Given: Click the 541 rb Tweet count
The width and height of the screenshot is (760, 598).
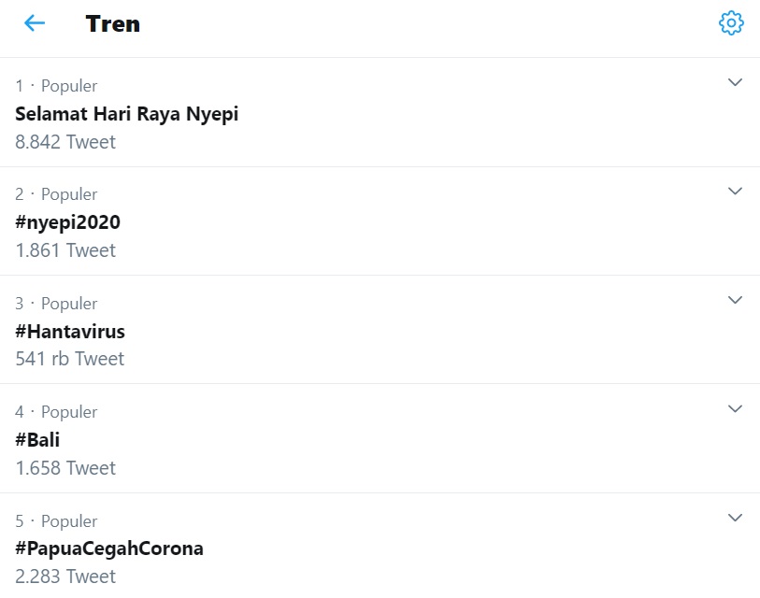Looking at the screenshot, I should coord(70,359).
